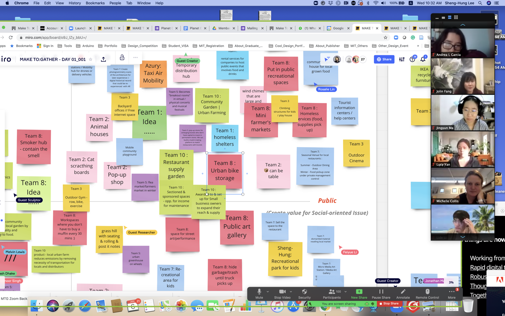Open Miro settings sliders icon

(402, 59)
